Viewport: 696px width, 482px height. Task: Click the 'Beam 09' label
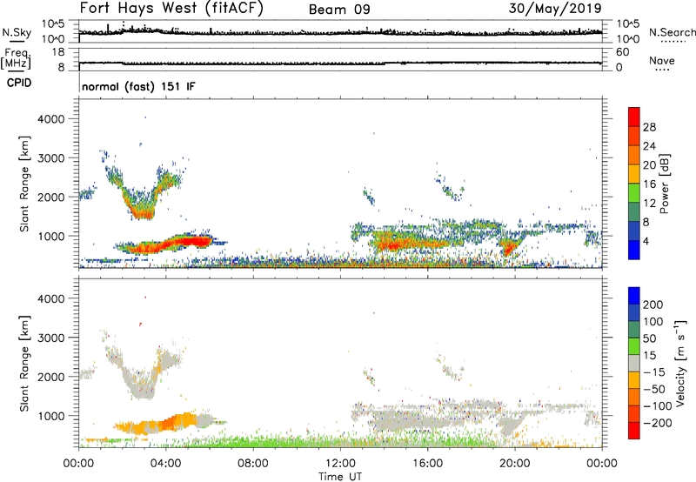click(339, 10)
